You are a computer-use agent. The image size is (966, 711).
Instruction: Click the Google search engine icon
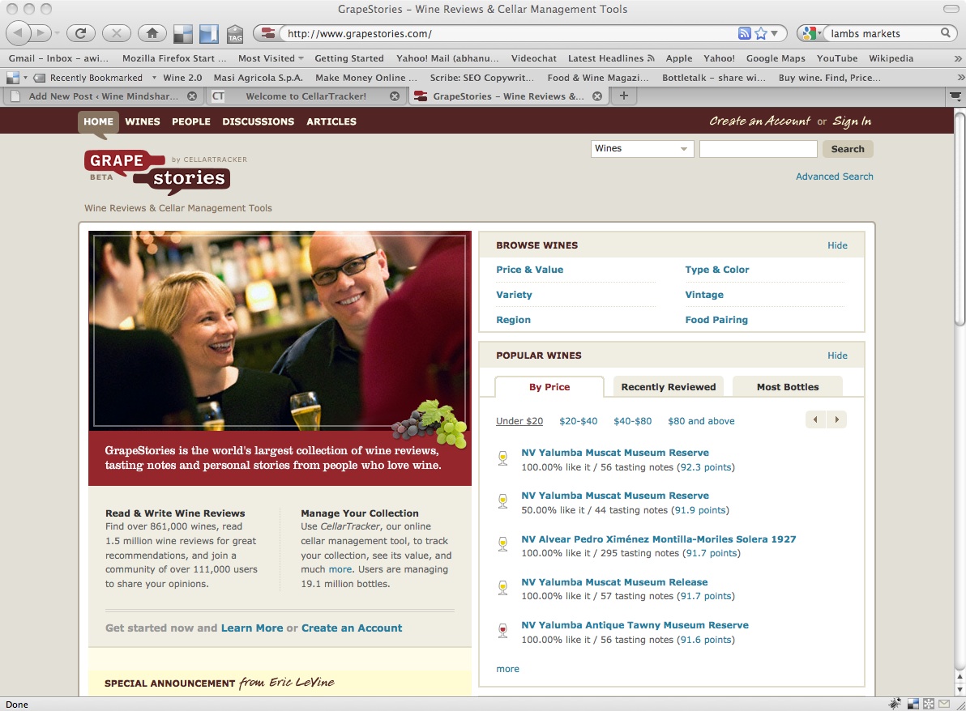810,33
